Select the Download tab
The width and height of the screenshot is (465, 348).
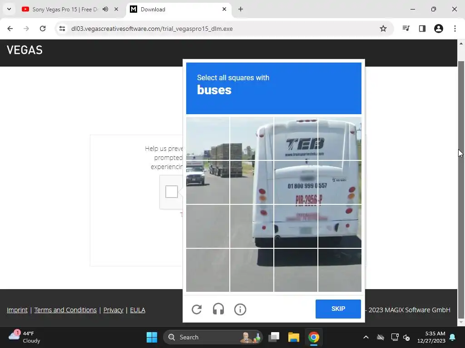tap(179, 10)
